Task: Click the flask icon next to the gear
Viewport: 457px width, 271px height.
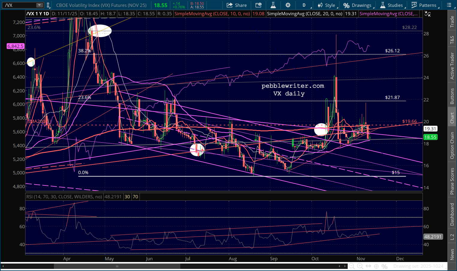Action: 273,5
